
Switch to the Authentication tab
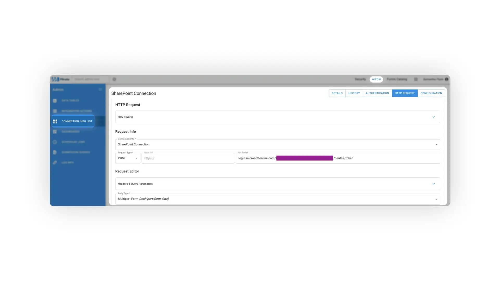click(x=377, y=93)
